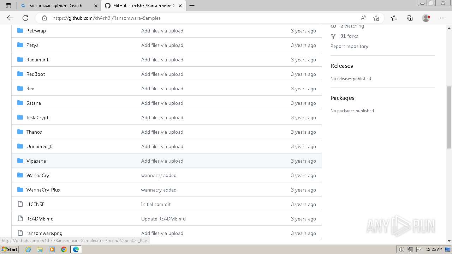Open the Rex folder icon
The height and width of the screenshot is (254, 452).
[20, 89]
